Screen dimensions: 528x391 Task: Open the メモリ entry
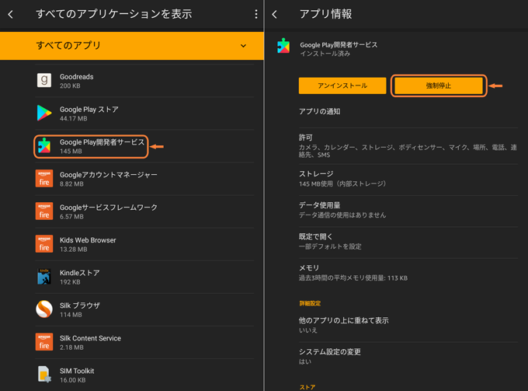coord(408,273)
